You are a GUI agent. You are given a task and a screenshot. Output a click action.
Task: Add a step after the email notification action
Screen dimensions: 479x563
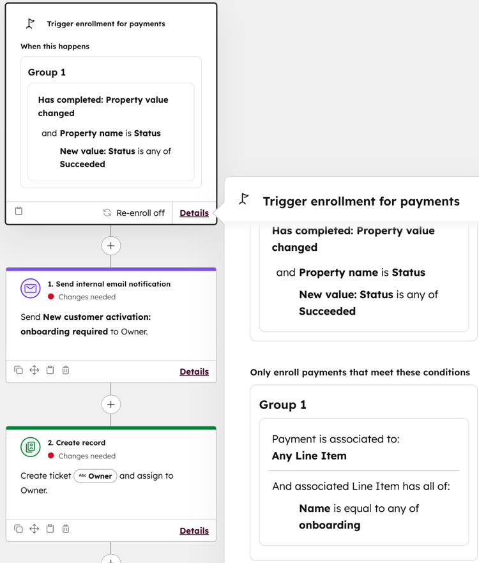point(111,404)
